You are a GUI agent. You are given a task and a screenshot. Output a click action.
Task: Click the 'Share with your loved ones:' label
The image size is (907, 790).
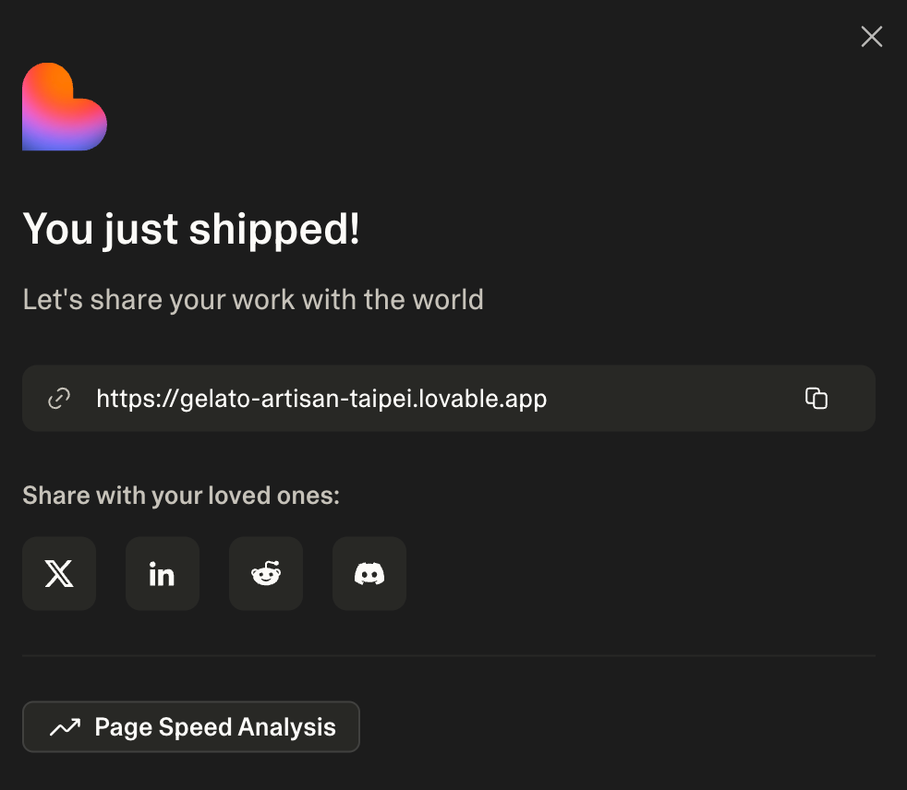181,496
